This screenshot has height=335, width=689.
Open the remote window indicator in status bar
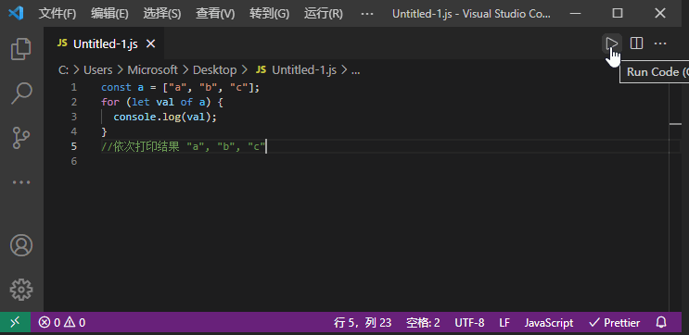pos(15,323)
